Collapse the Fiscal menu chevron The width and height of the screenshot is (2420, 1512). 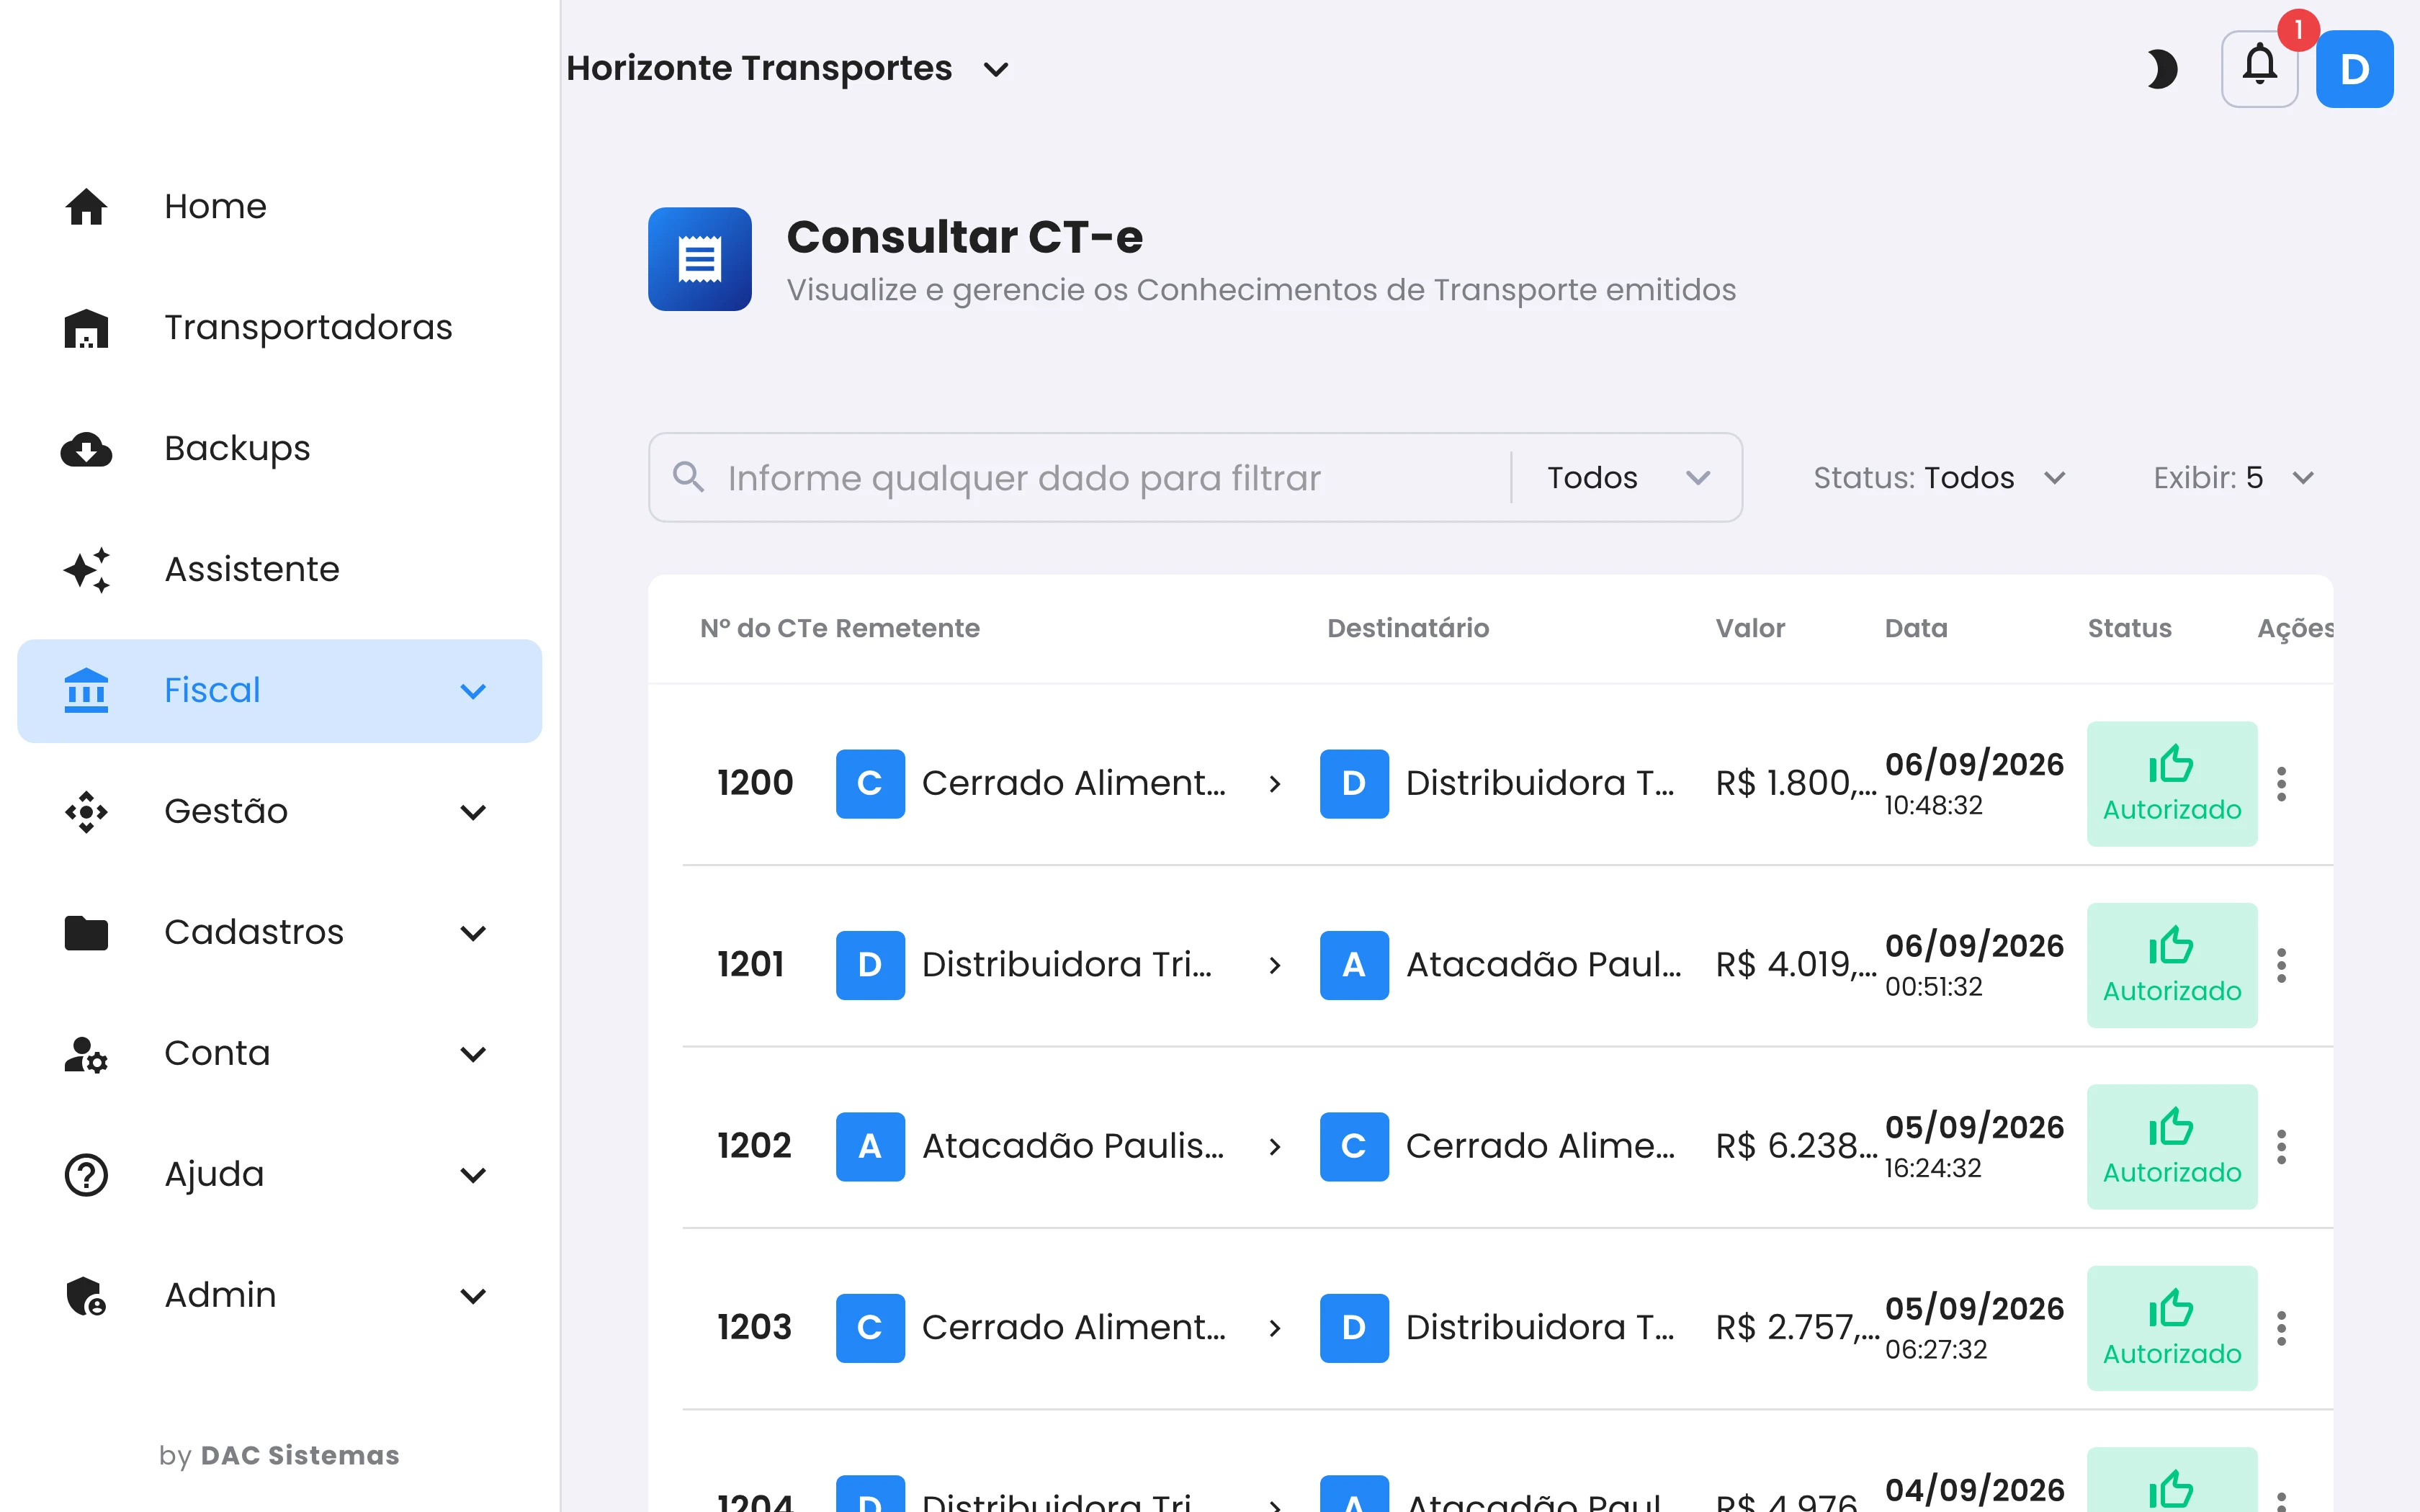click(x=473, y=691)
